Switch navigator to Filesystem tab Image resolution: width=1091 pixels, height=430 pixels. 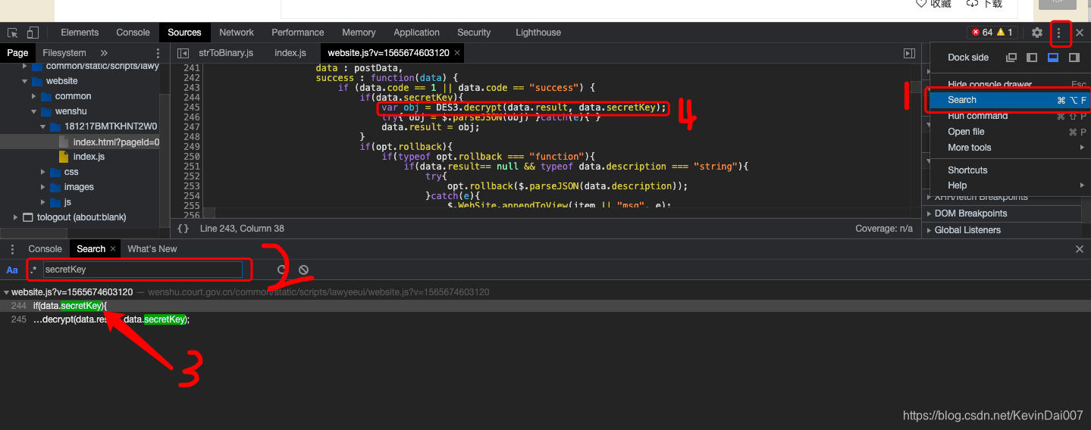click(64, 53)
